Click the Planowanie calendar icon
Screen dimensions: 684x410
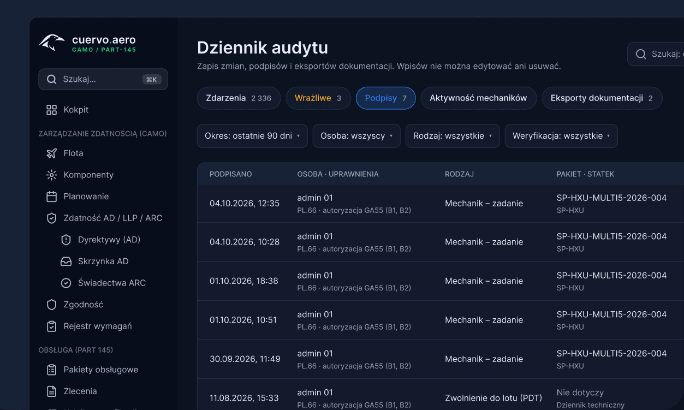(x=51, y=197)
